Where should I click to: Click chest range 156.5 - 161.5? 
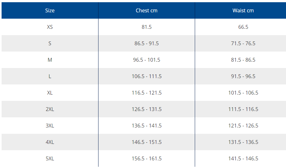click(146, 158)
